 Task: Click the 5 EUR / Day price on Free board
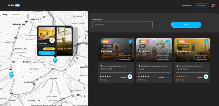(x=201, y=57)
